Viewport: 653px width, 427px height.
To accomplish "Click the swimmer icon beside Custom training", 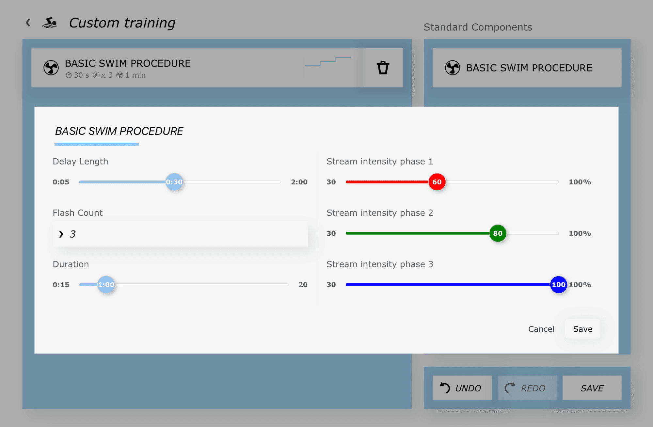I will point(50,23).
